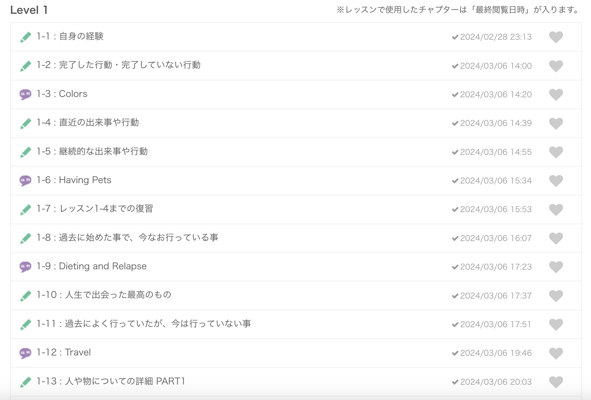The width and height of the screenshot is (591, 400).
Task: Click the pencil icon for lesson 1-7
Action: point(25,209)
